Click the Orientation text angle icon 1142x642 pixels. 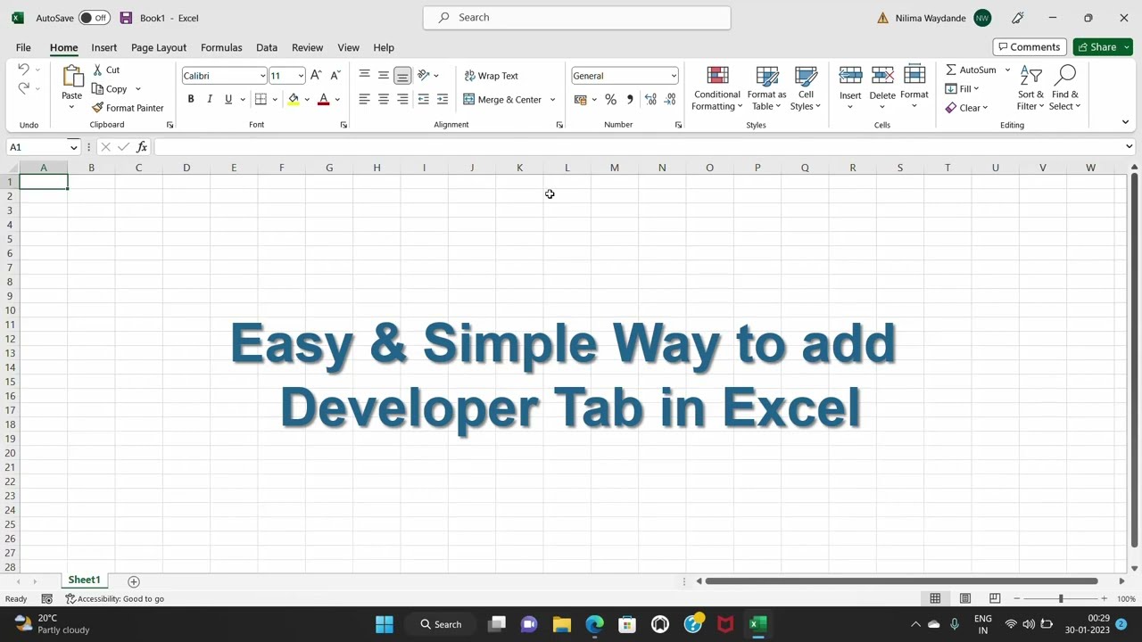pyautogui.click(x=424, y=75)
